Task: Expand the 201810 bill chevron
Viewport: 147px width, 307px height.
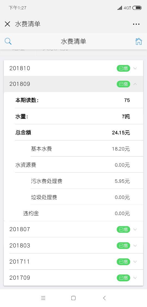Action: point(135,68)
